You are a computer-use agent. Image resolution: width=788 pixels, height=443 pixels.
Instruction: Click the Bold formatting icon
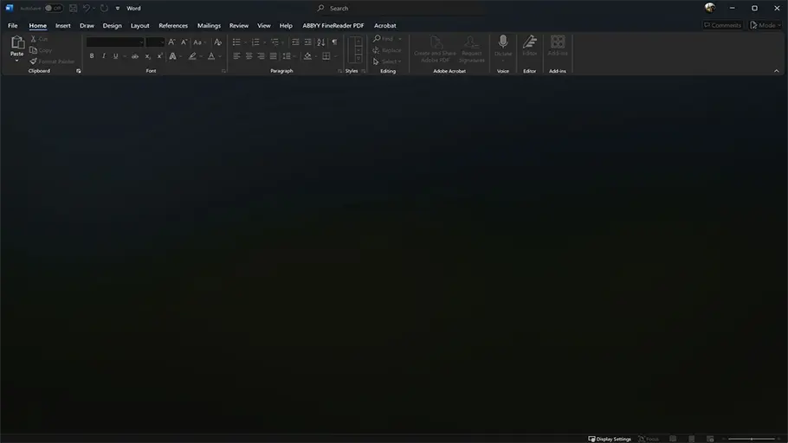(x=92, y=56)
